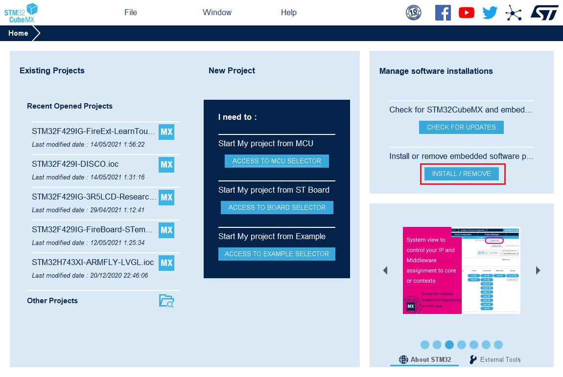563x377 pixels.
Task: Open the Window menu
Action: point(217,13)
